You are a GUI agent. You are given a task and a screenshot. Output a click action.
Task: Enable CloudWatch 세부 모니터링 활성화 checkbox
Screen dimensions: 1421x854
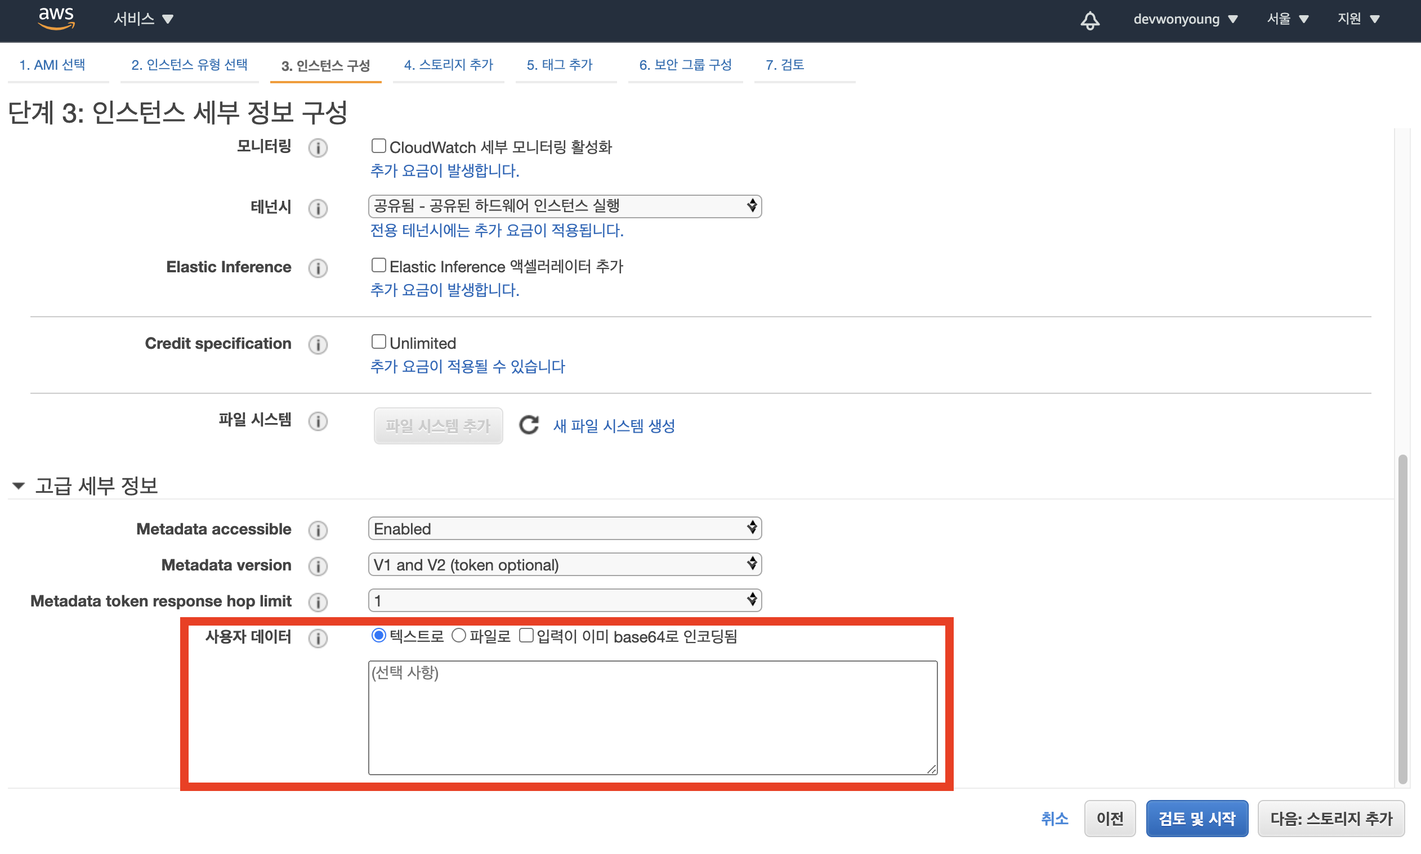click(378, 146)
